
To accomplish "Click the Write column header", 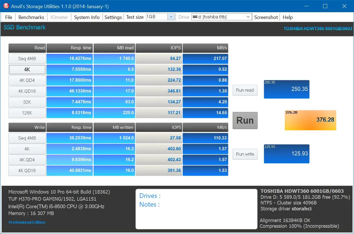I will tap(27, 127).
